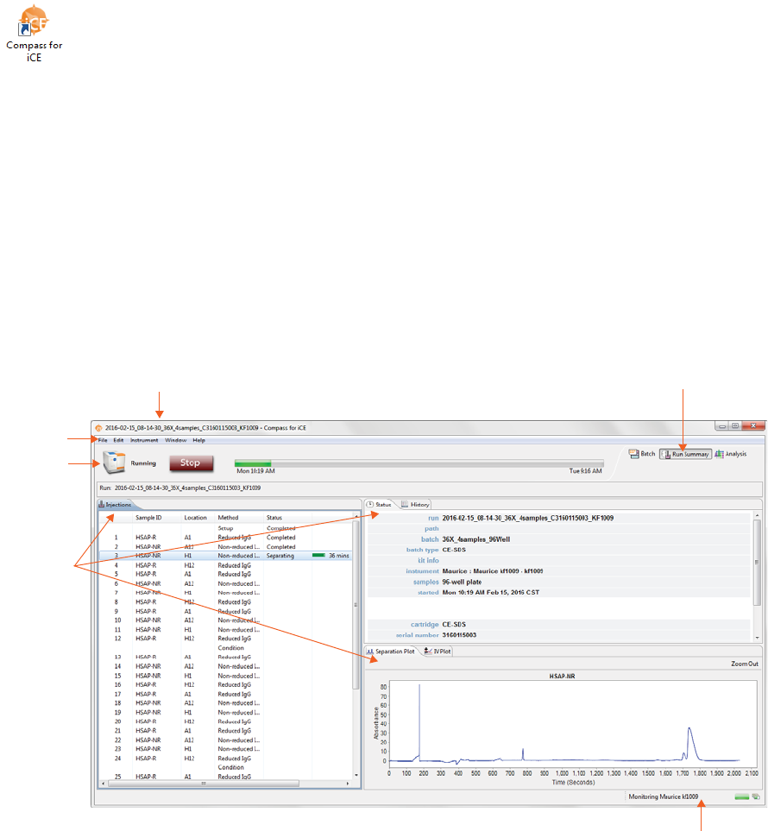This screenshot has width=768, height=831.
Task: Click the Monitoring Maurice status bar text
Action: [663, 796]
